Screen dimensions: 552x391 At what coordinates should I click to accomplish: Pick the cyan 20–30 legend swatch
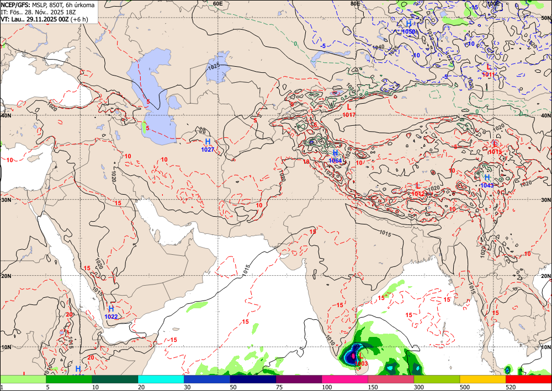click(x=161, y=379)
